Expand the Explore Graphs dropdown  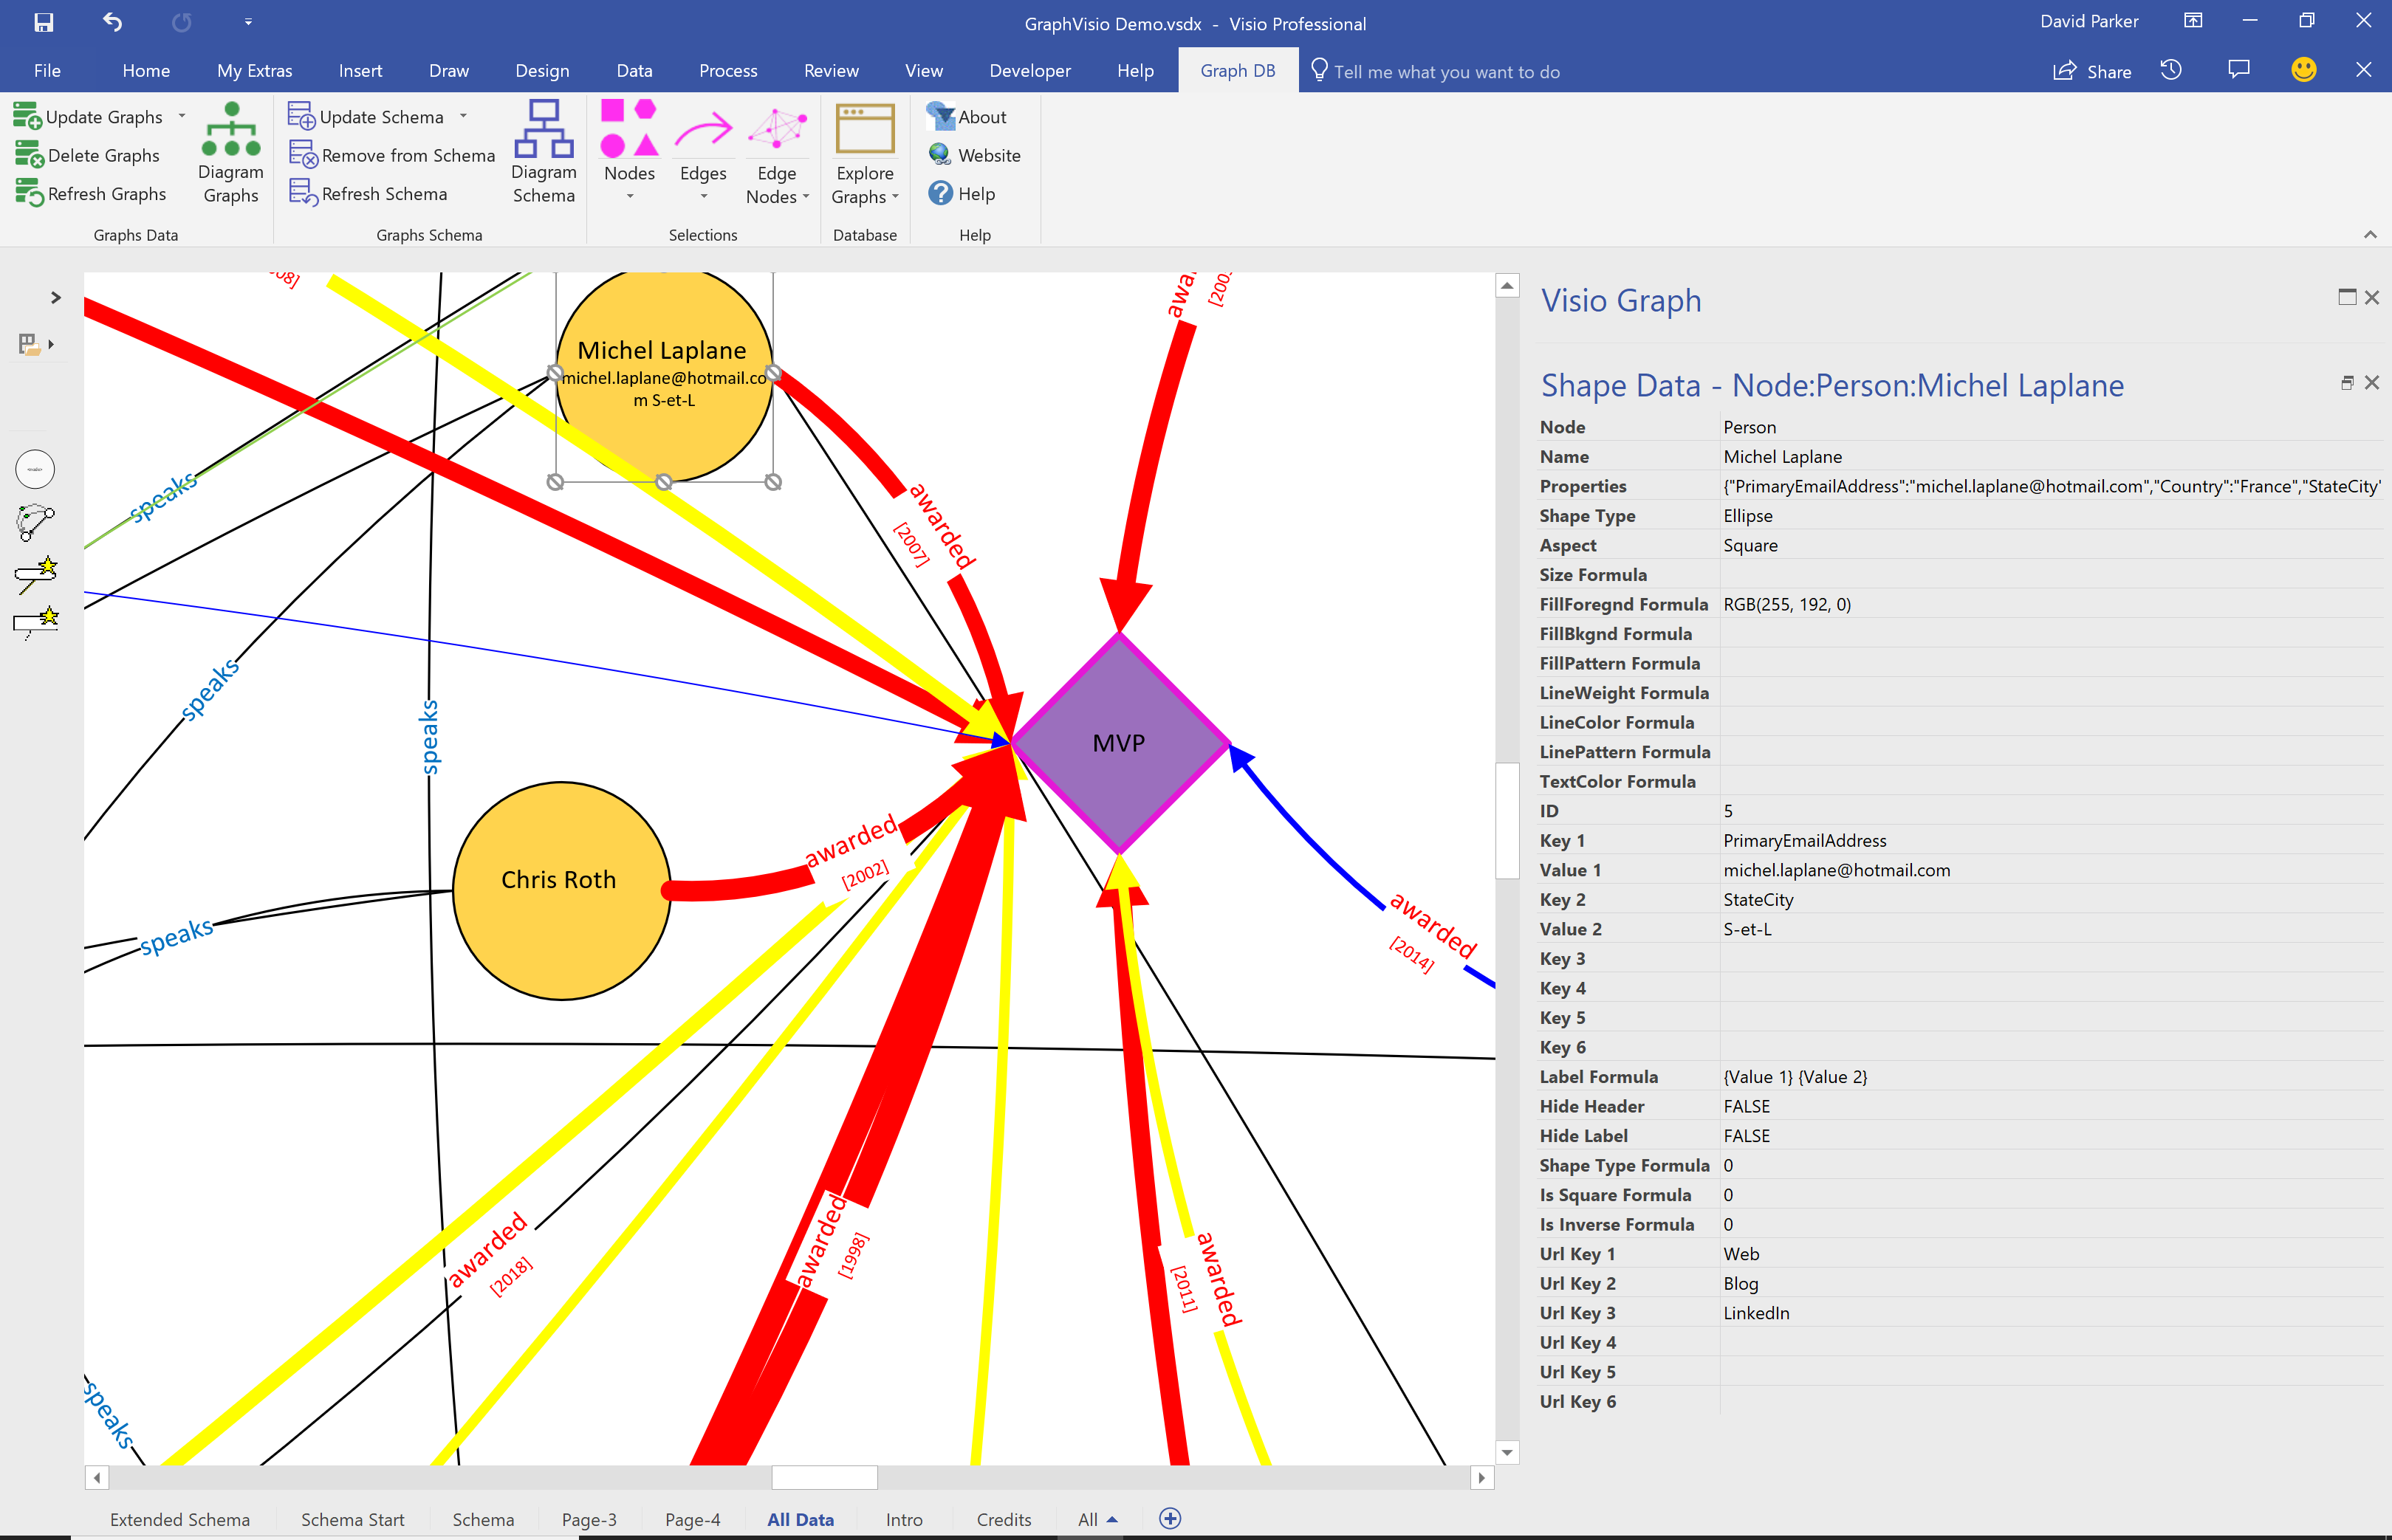[x=894, y=197]
